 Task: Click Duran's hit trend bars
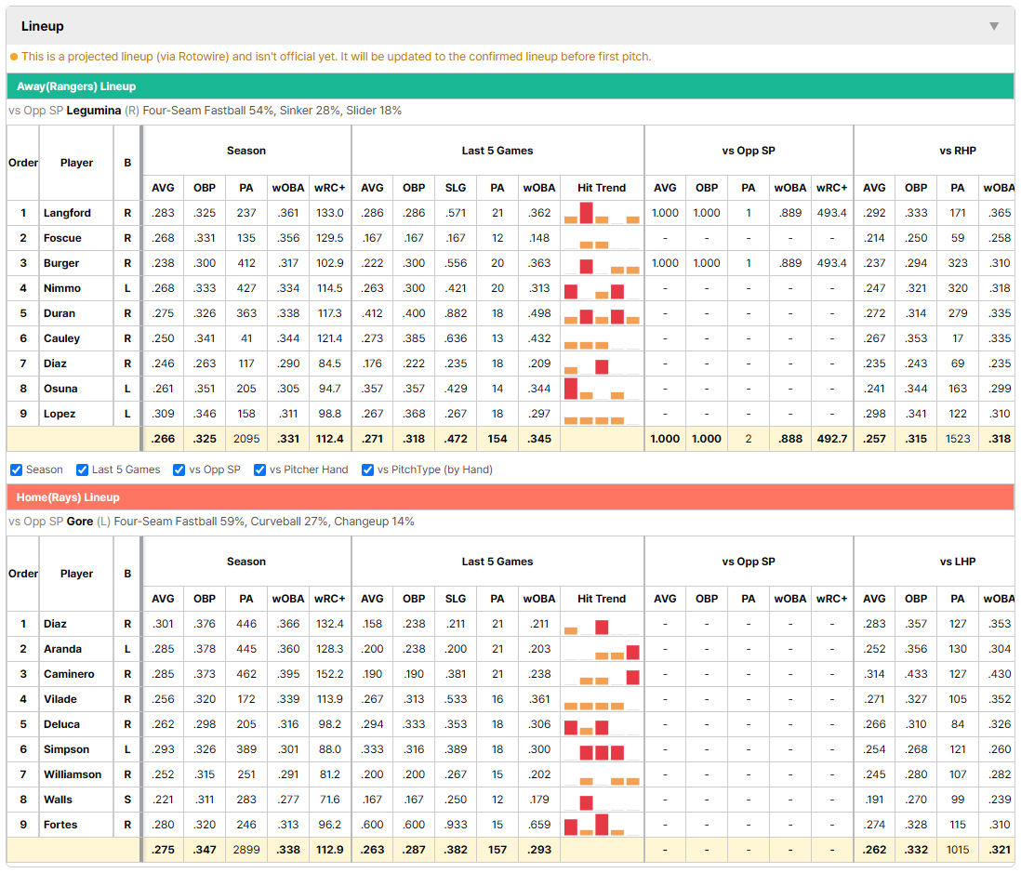click(602, 313)
